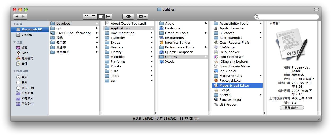This screenshot has width=332, height=136.
Task: Select the Help Indexer icon
Action: pos(216,52)
